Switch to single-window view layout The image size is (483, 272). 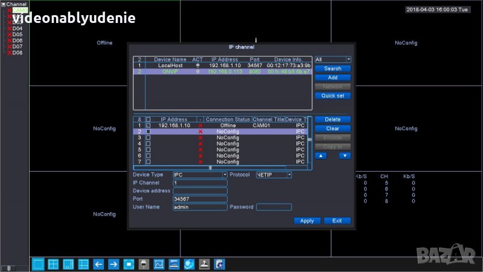pos(38,264)
